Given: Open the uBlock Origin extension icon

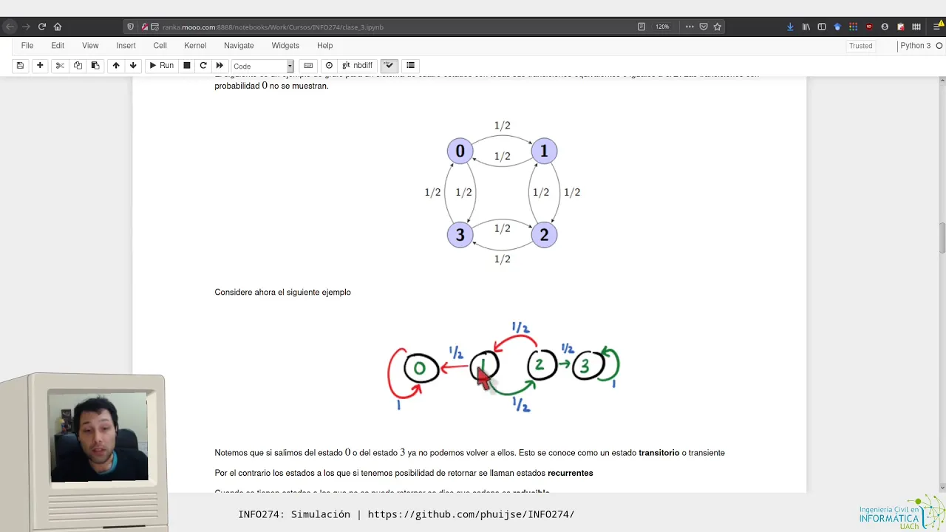Looking at the screenshot, I should 869,27.
